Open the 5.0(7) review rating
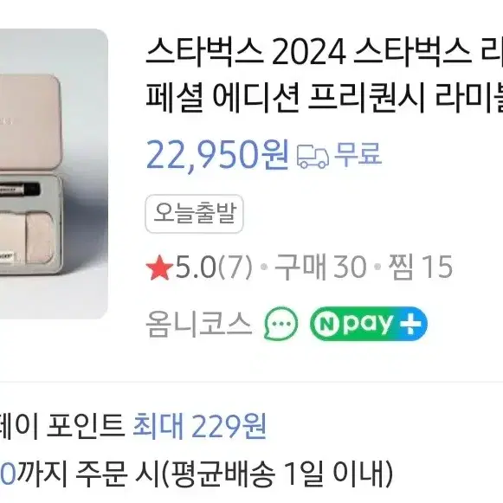The height and width of the screenshot is (503, 503). click(214, 267)
